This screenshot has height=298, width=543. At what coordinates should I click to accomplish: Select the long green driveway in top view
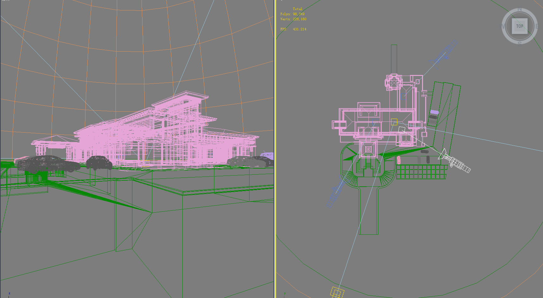pyautogui.click(x=369, y=210)
